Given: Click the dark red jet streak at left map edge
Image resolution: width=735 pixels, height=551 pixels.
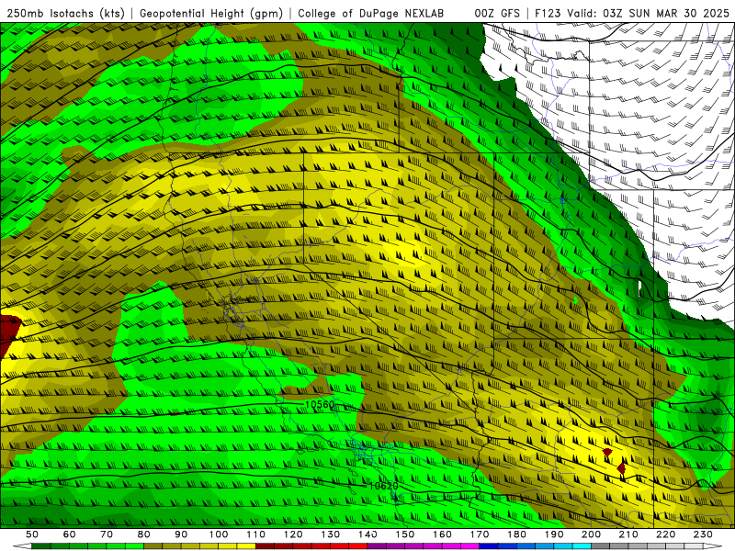Looking at the screenshot, I should click(x=8, y=335).
